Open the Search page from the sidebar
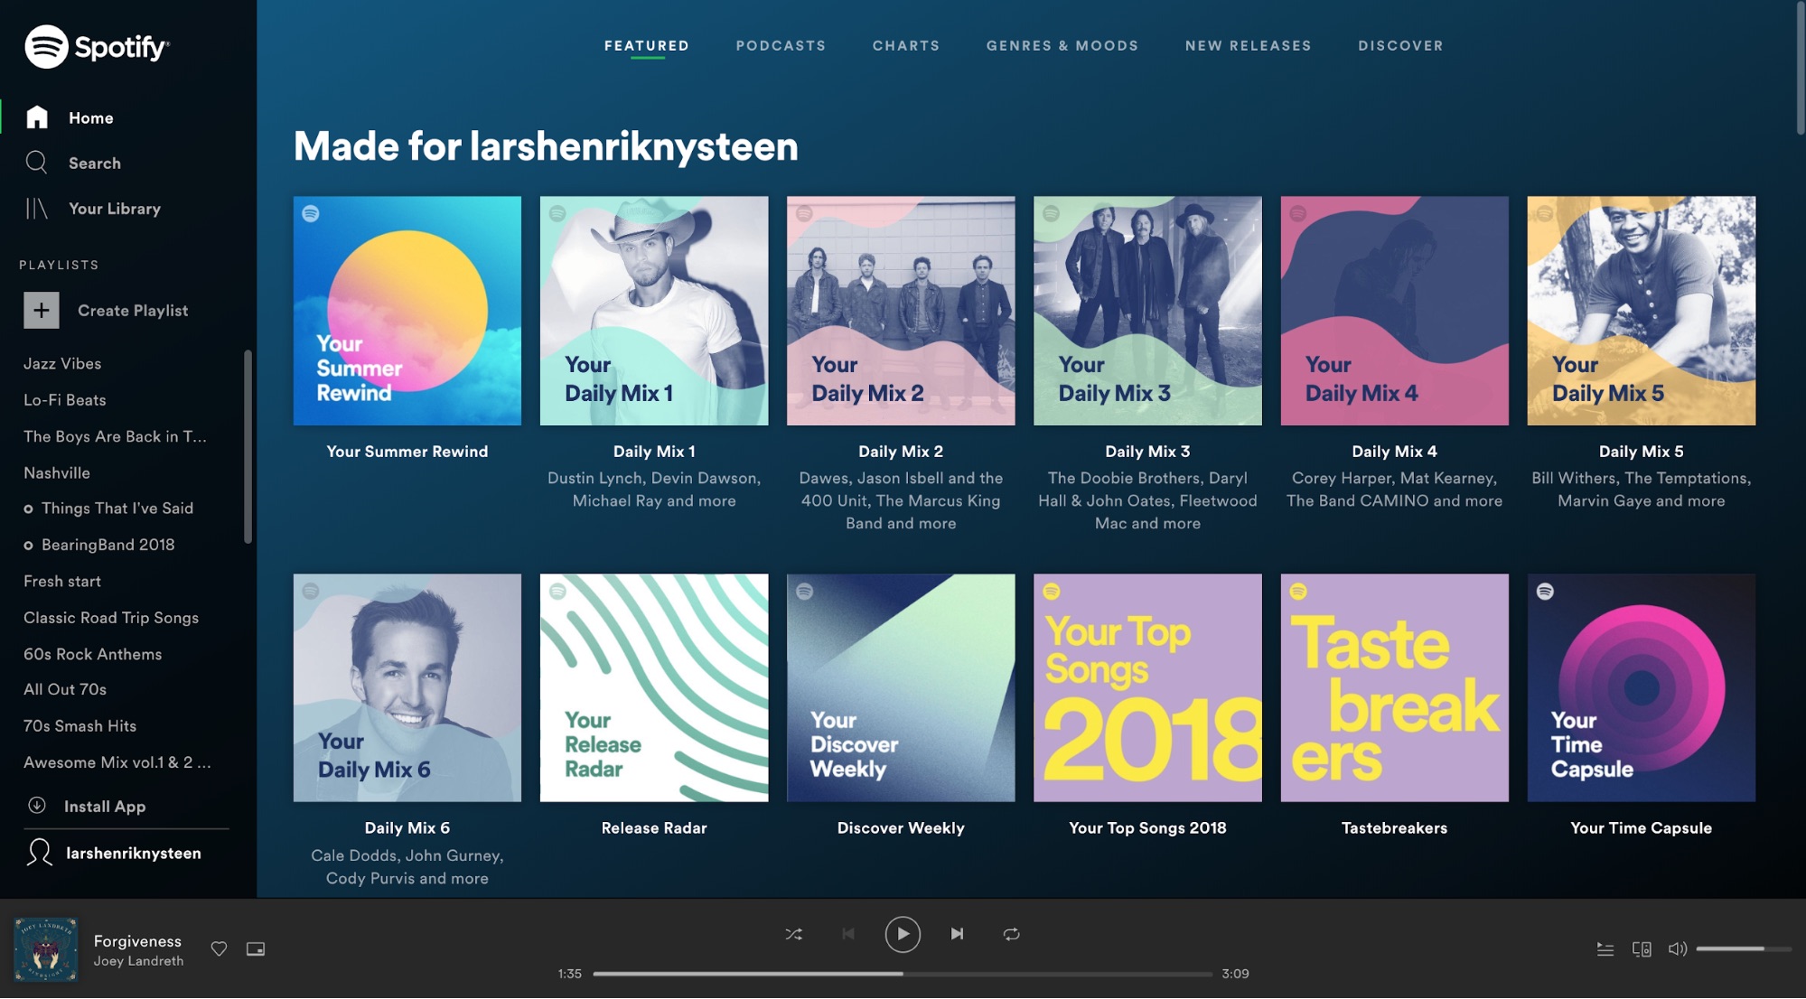Viewport: 1806px width, 999px height. (94, 163)
